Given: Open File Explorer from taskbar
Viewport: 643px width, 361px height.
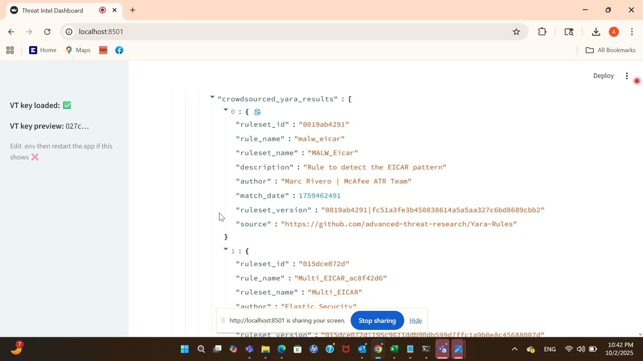Looking at the screenshot, I should (x=265, y=349).
